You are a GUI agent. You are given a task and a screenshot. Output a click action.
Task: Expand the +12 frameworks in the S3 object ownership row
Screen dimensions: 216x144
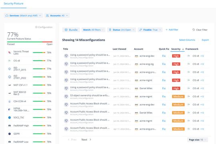(x=202, y=96)
